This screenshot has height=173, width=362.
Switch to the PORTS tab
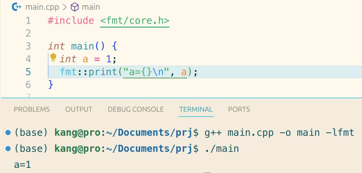point(239,109)
